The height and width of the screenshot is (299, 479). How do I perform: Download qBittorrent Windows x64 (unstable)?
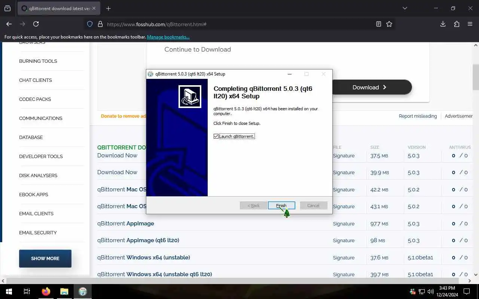click(x=144, y=258)
